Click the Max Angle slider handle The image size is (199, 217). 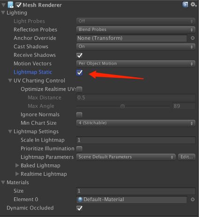(x=122, y=106)
